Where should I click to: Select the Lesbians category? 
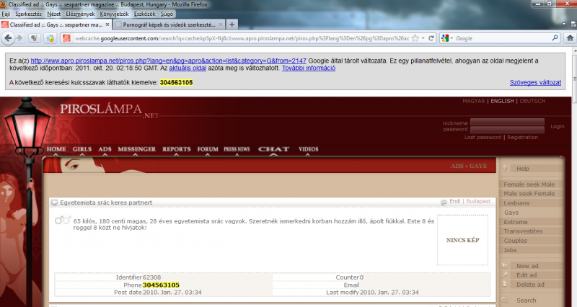[516, 203]
